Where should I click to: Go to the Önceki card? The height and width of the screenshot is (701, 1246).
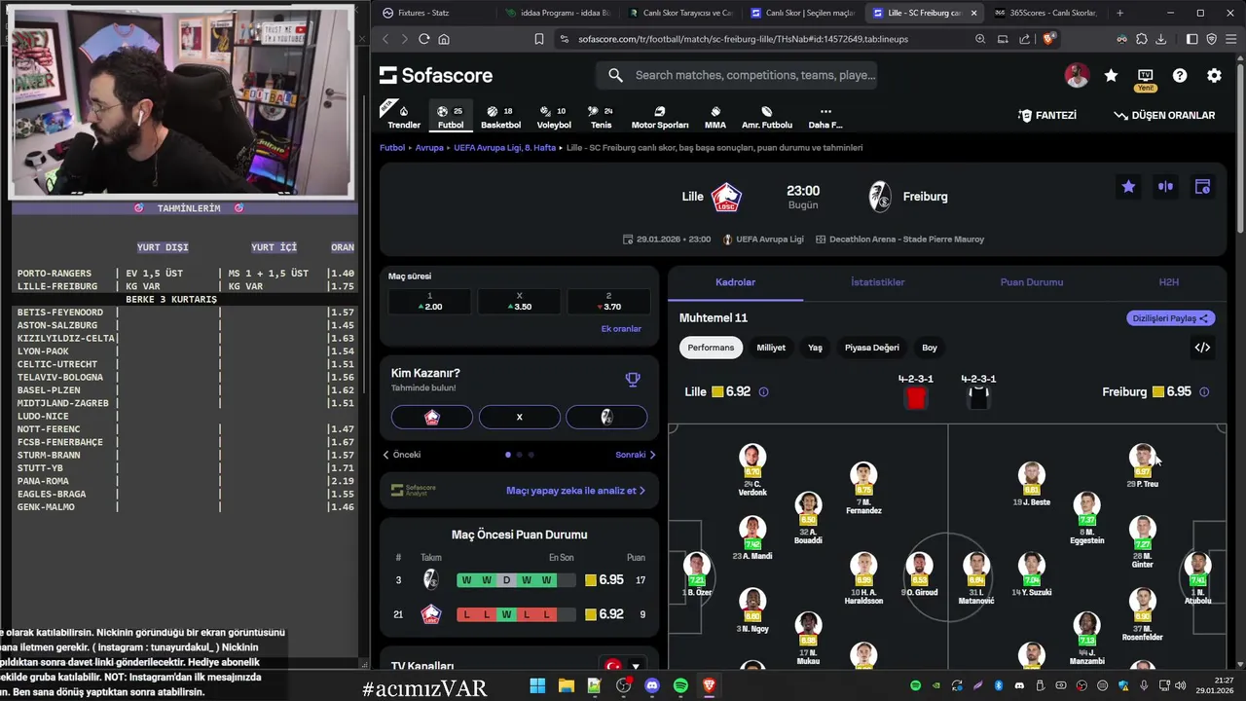click(402, 455)
